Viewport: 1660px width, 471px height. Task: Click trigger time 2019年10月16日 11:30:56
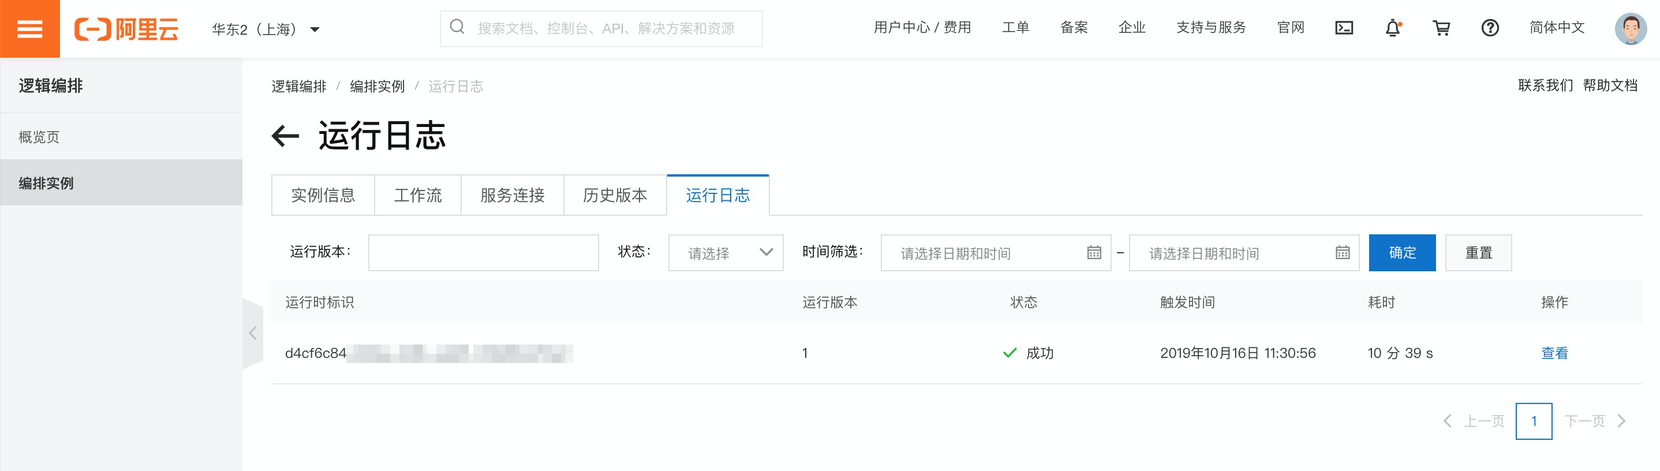click(x=1238, y=353)
